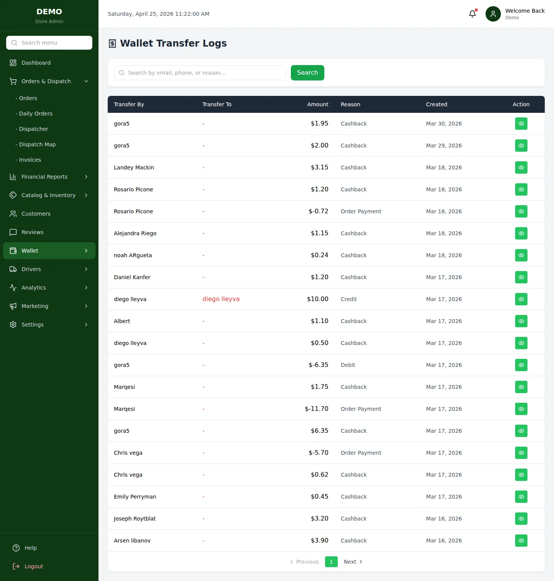View details of gora5's $1.95 cashback
This screenshot has width=554, height=581.
[521, 124]
